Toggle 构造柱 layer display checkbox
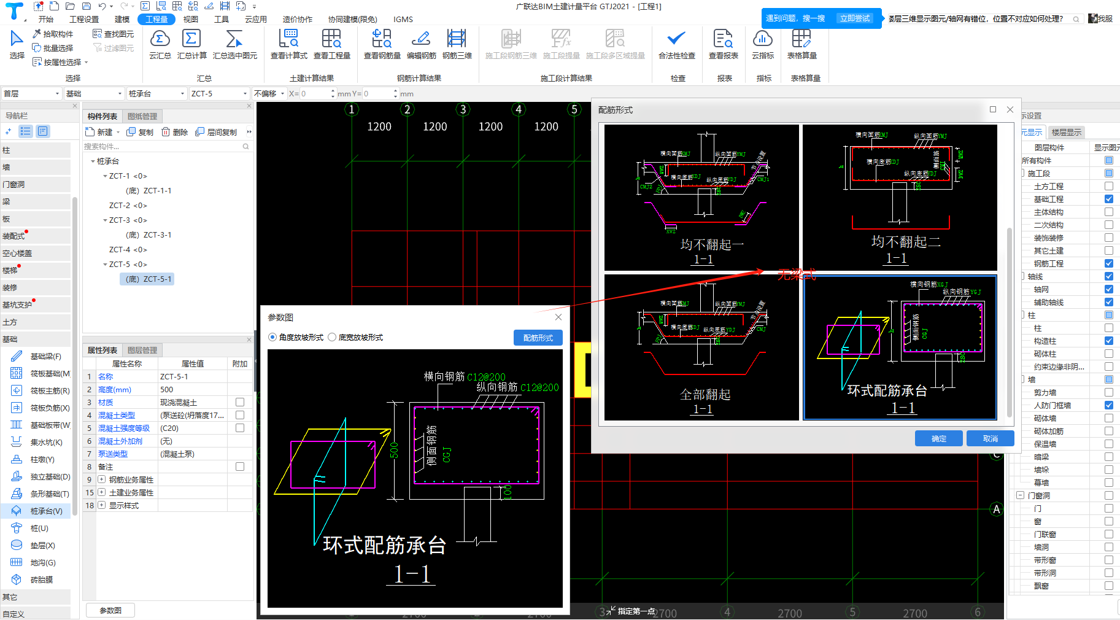Screen dimensions: 1120x620 pos(1109,341)
